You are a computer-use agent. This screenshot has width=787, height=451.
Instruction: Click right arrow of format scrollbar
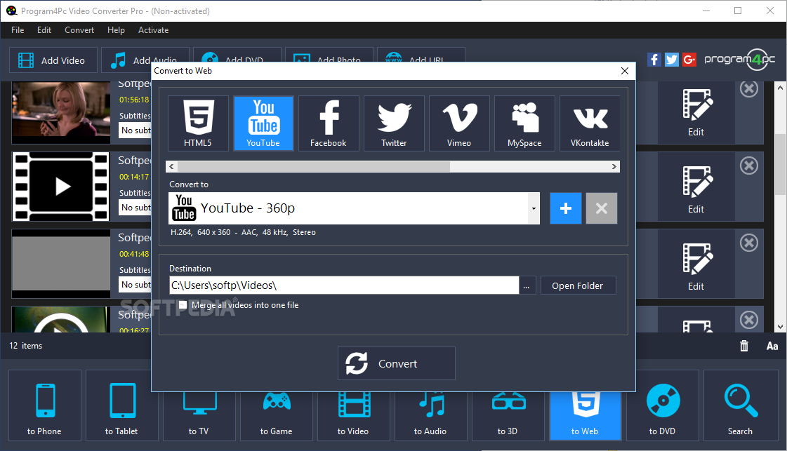pos(614,166)
